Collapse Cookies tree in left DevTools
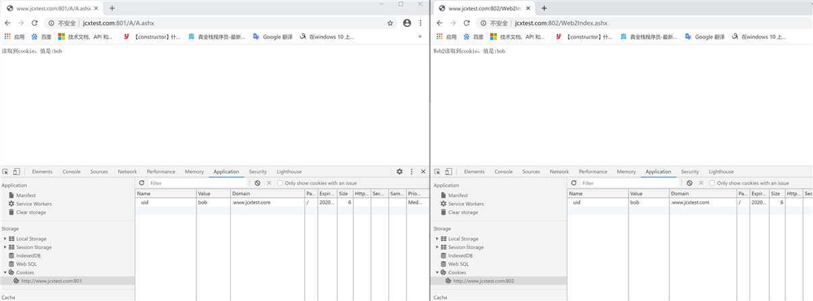813x301 pixels. pyautogui.click(x=5, y=273)
